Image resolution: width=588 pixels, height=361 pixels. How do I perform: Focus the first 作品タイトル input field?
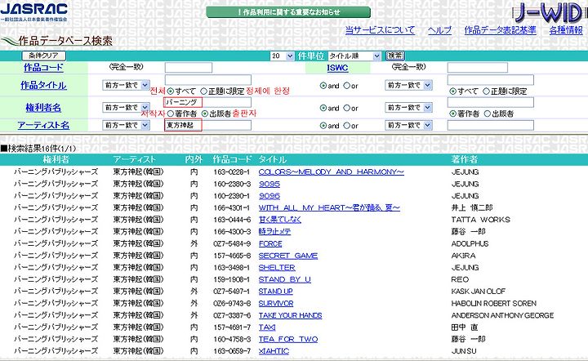point(208,80)
